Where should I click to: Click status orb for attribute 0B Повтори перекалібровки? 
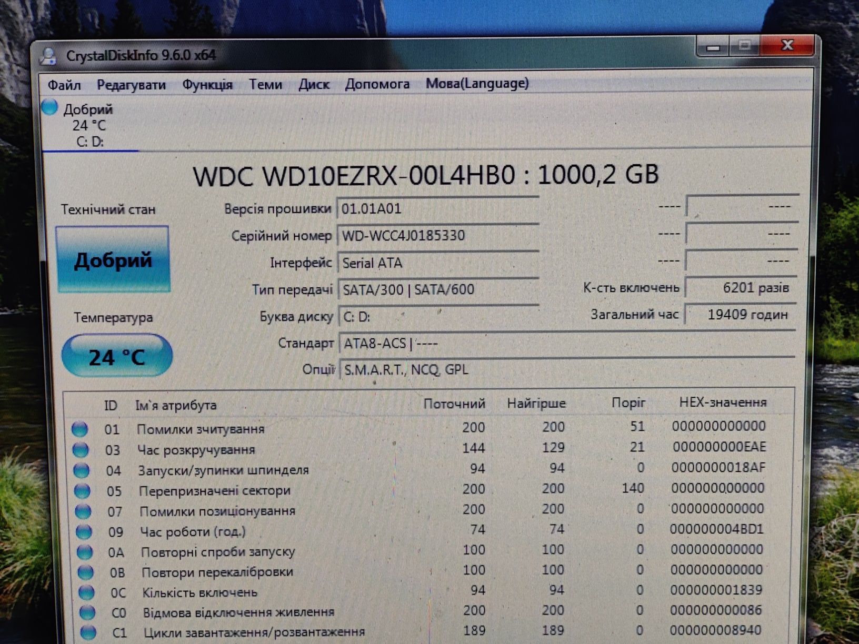pos(85,572)
